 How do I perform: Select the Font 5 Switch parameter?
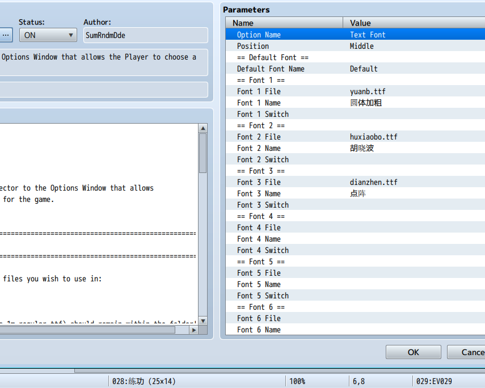(x=356, y=296)
